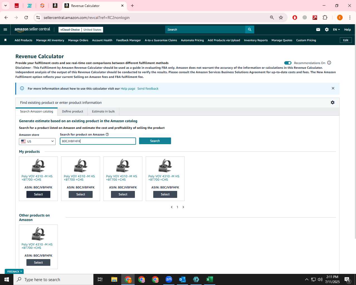The image size is (356, 285).
Task: Go to next results page arrow
Action: [x=183, y=207]
